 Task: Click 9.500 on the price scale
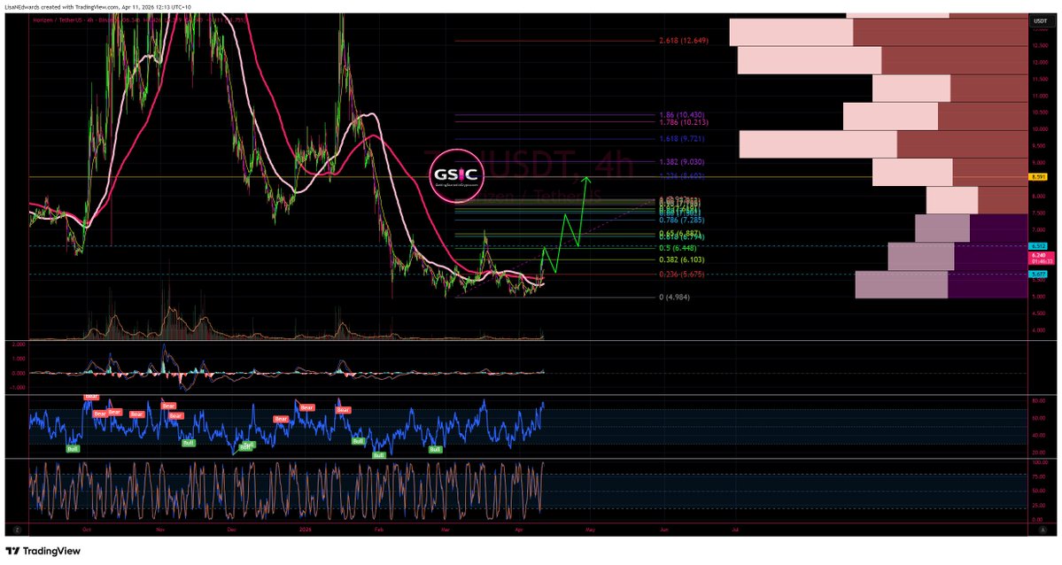point(1040,145)
